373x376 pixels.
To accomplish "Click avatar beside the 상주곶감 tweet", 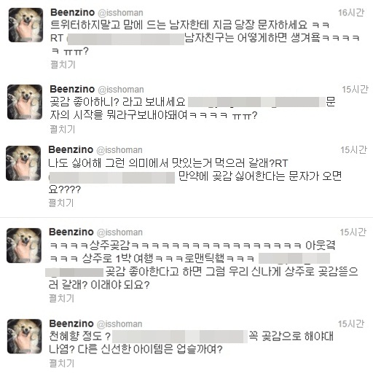I will [24, 246].
